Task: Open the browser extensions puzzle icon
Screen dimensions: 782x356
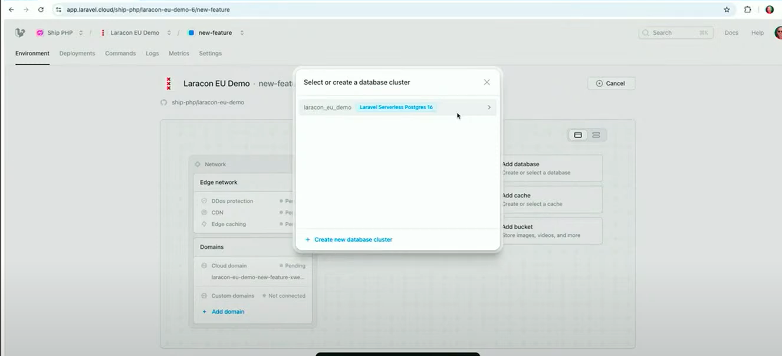Action: pos(748,9)
